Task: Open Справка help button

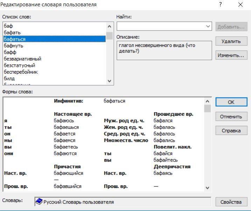Action: pyautogui.click(x=231, y=131)
